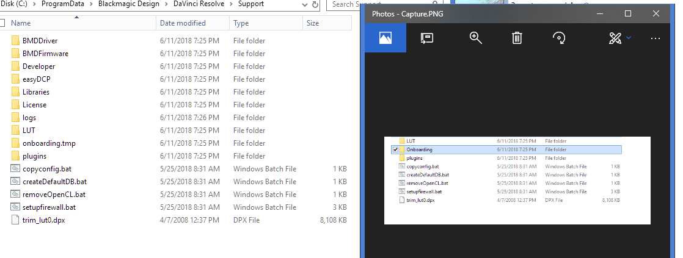Open the Photos collection view icon
683x258 pixels.
pyautogui.click(x=385, y=38)
